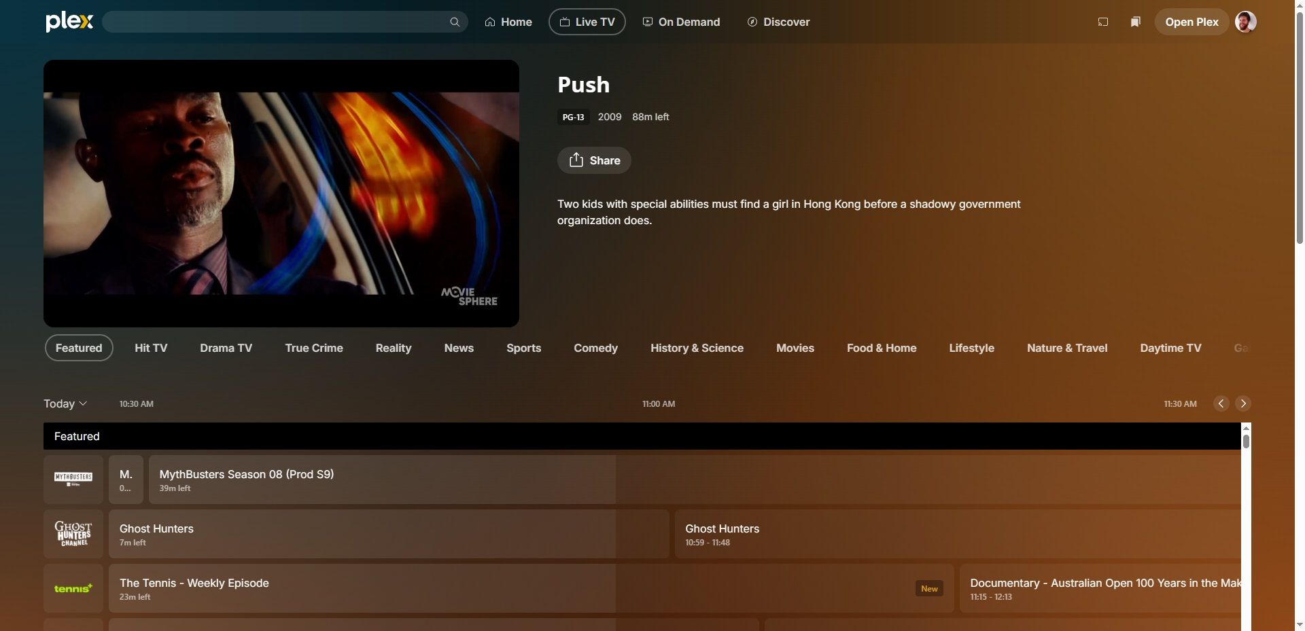Open Documentary - Australian Open 100 Years program
The image size is (1305, 631).
point(1100,588)
